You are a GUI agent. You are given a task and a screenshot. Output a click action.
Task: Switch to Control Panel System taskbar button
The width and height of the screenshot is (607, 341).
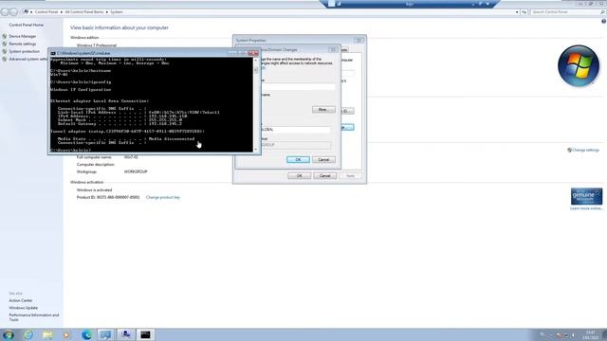[x=105, y=334]
